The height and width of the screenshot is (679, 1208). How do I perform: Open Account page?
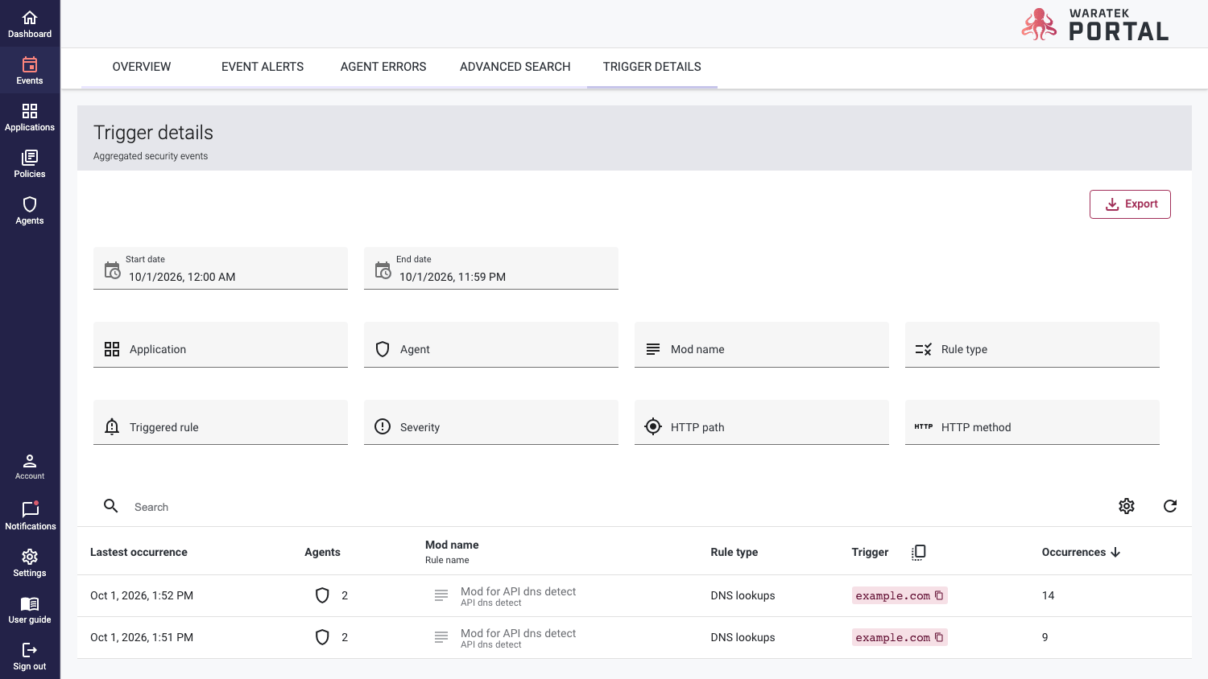pos(30,467)
